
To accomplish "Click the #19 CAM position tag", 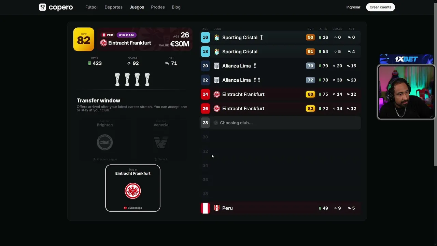I will (126, 35).
